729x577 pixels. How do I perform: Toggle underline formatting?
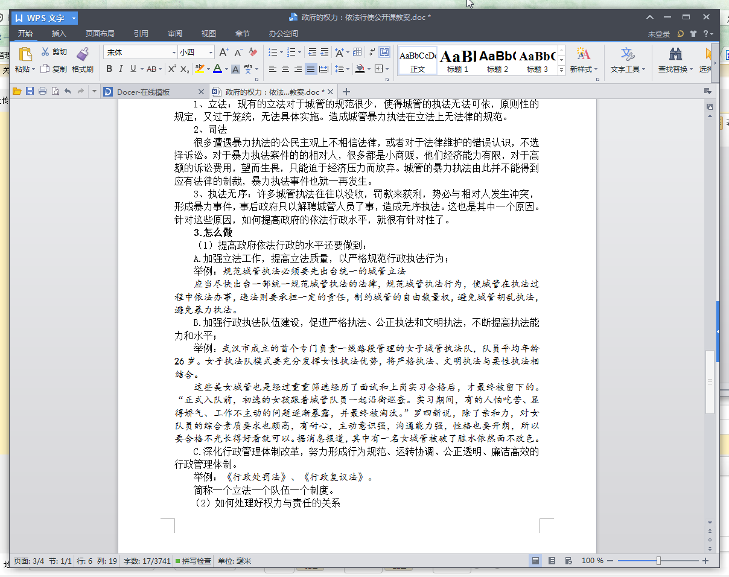pos(133,69)
